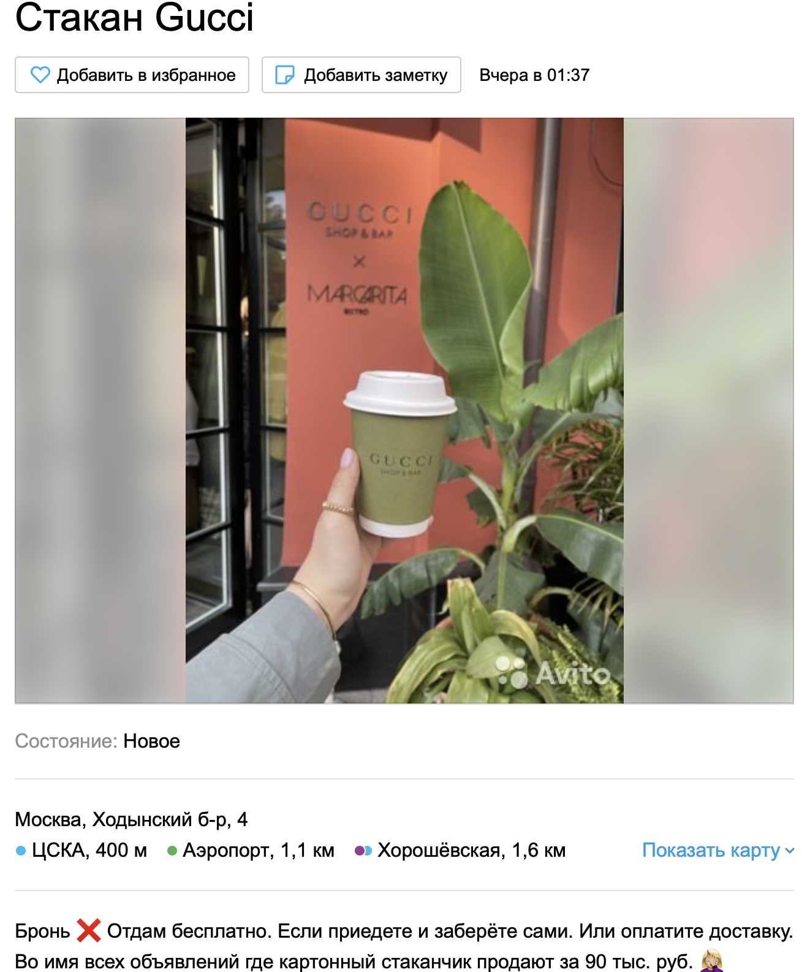Click the facepalm emoji ending the description
The height and width of the screenshot is (972, 810).
[711, 961]
